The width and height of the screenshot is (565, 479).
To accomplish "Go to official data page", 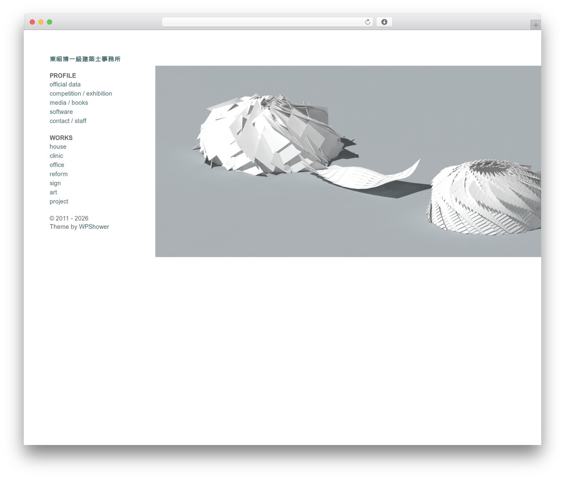I will (x=65, y=84).
